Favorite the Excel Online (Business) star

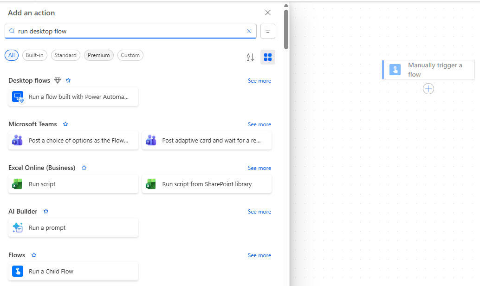coord(84,168)
